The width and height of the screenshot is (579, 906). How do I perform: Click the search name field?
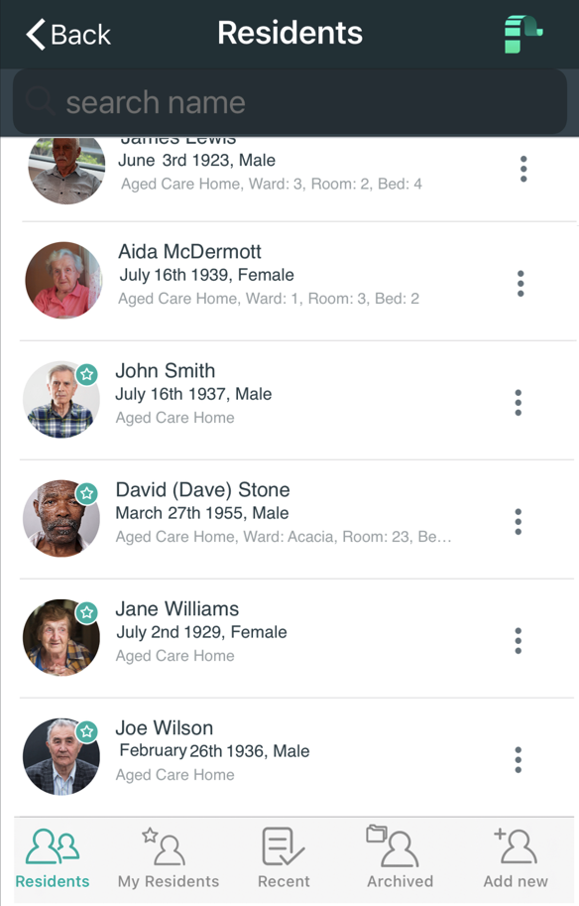tap(289, 102)
